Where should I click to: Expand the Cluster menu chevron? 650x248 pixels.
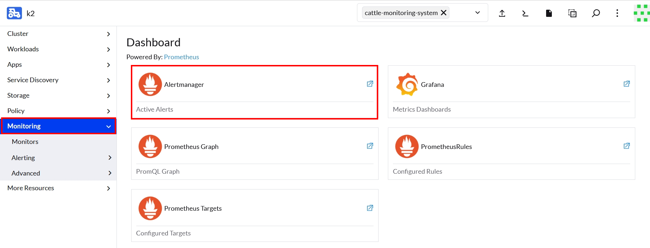click(109, 34)
